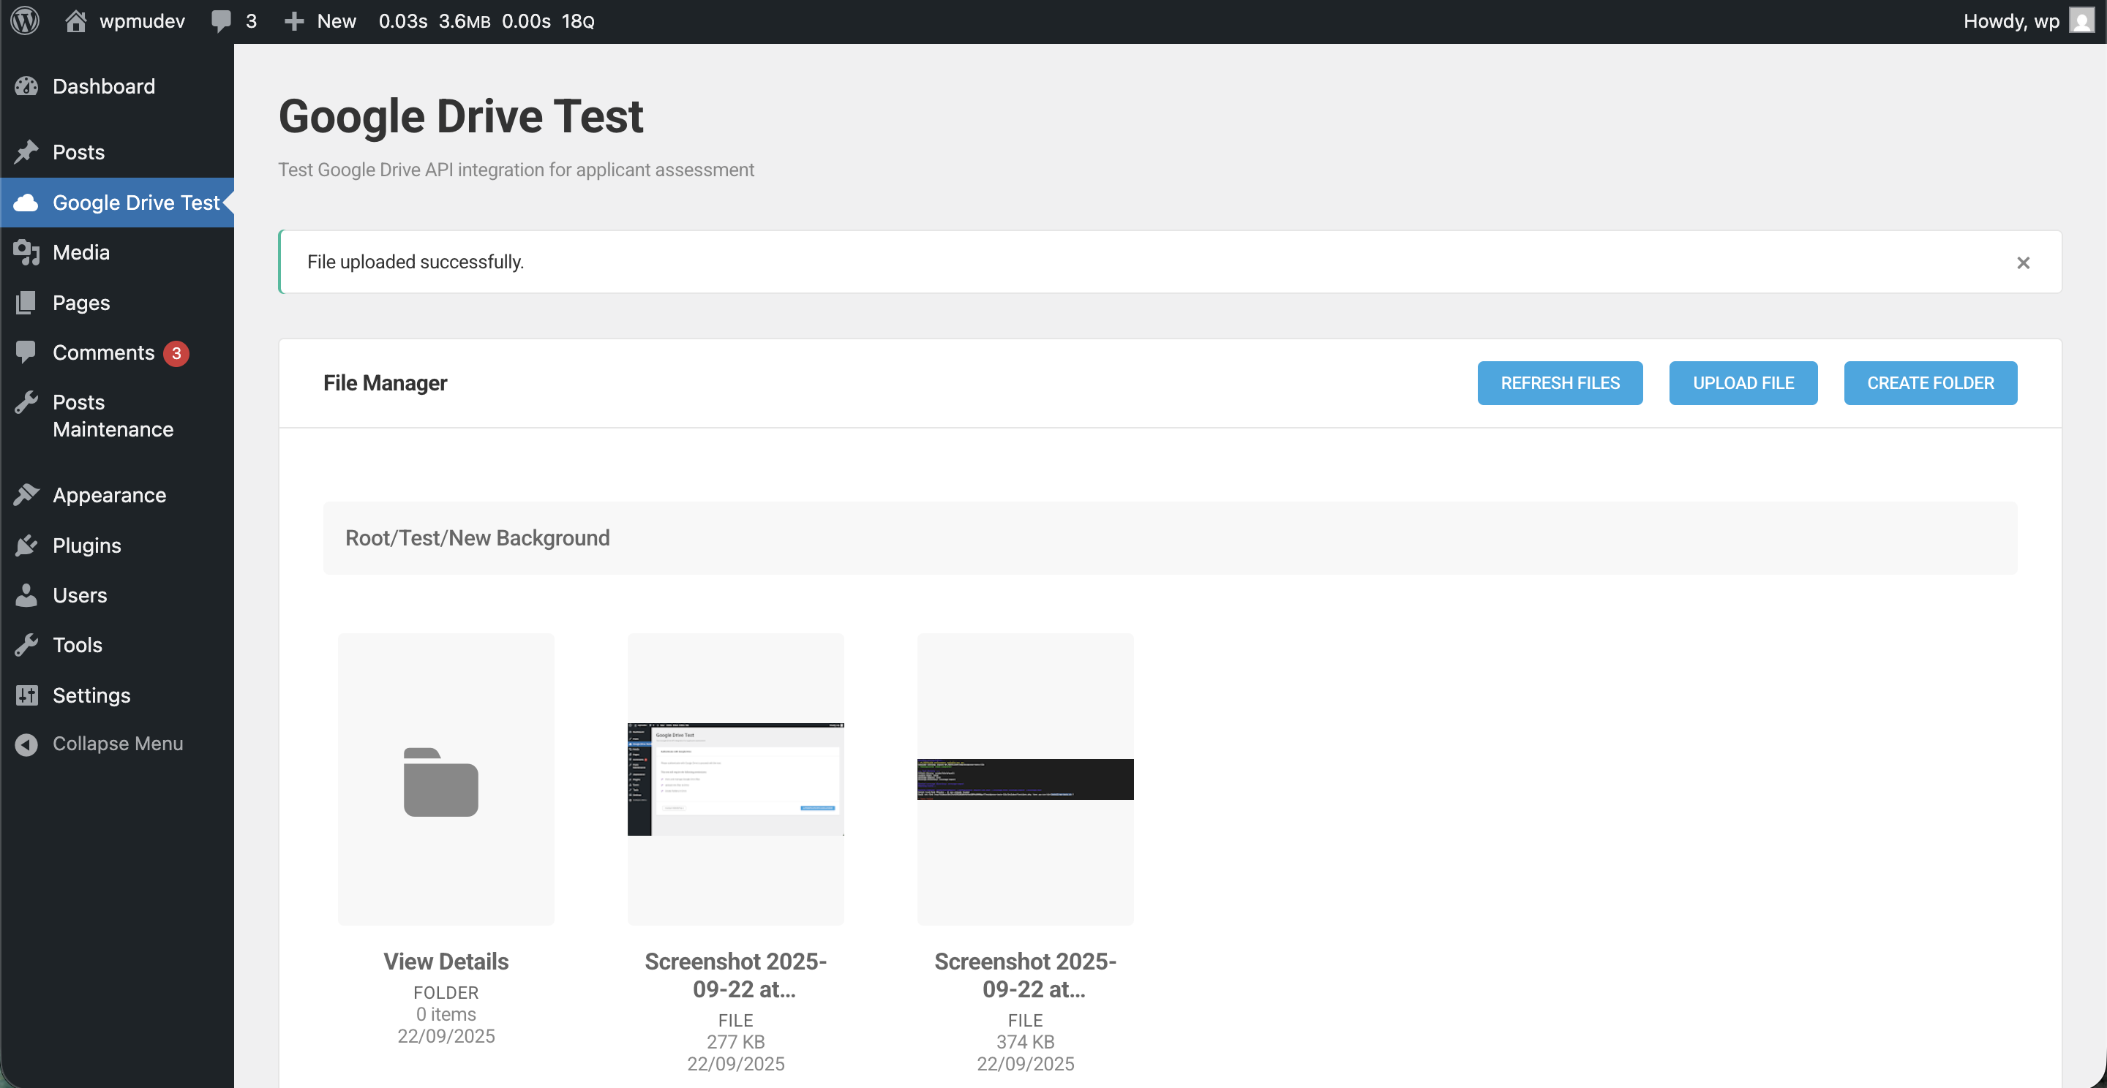2107x1088 pixels.
Task: Open Dashboard menu item
Action: tap(104, 87)
